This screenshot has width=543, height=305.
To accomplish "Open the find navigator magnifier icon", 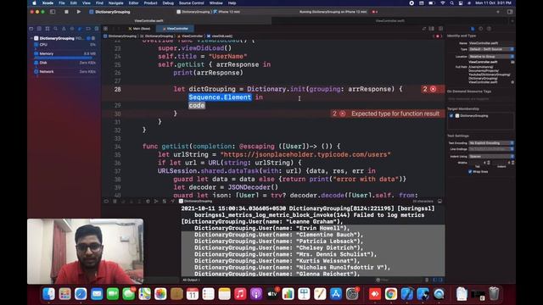I will 55,29.
